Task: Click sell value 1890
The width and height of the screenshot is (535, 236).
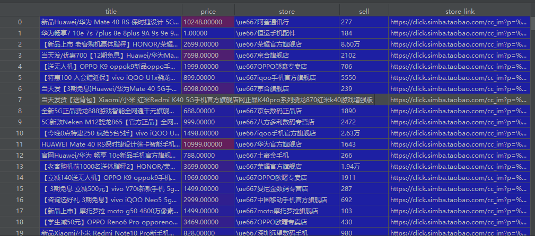Action: point(364,111)
